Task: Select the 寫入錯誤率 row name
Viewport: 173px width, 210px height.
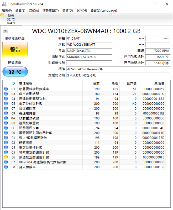Action: tap(27, 167)
